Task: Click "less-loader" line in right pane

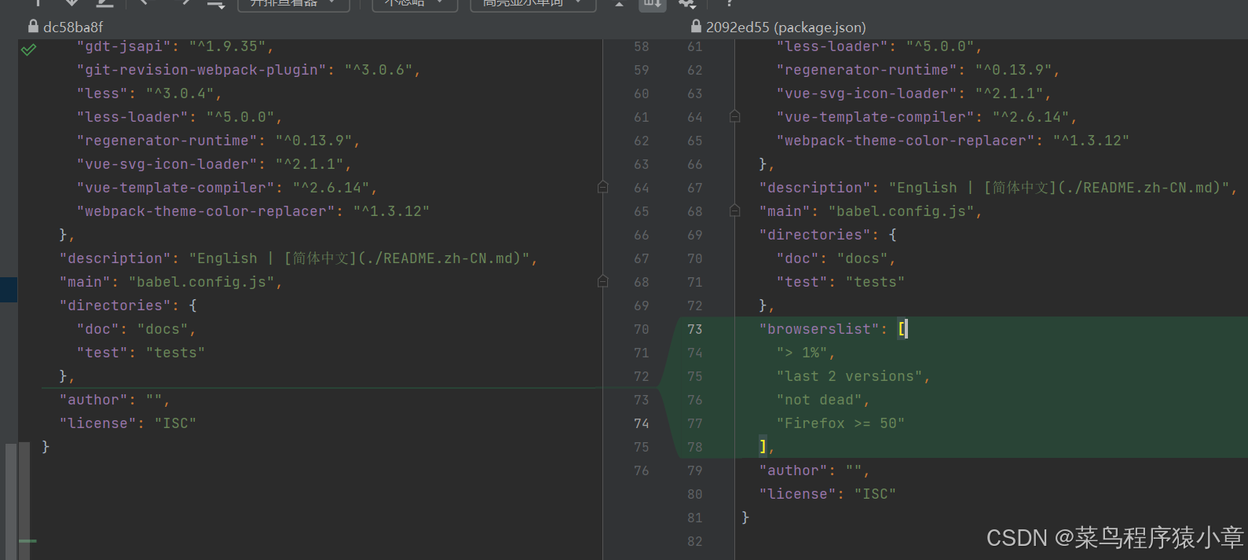Action: click(x=879, y=46)
